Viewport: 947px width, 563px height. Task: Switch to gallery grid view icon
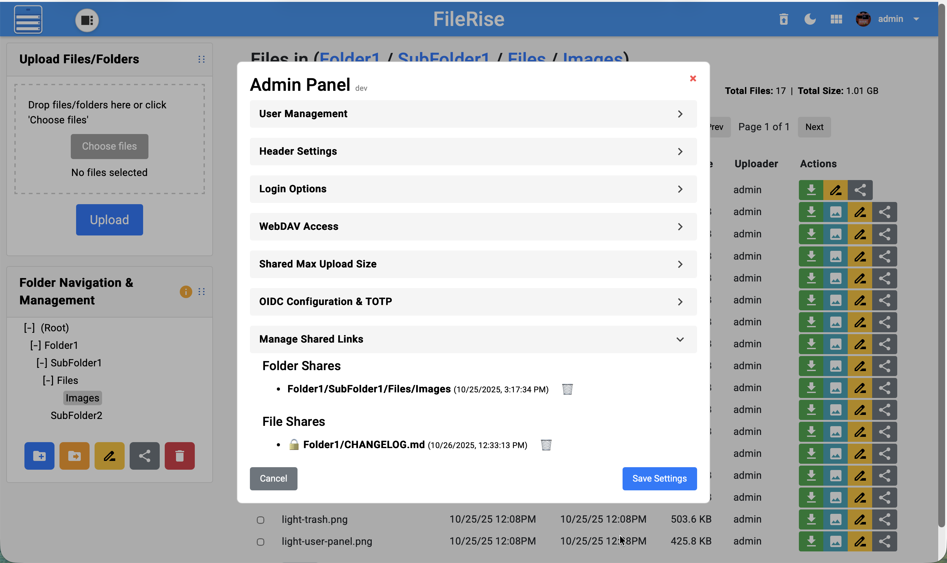(x=836, y=19)
